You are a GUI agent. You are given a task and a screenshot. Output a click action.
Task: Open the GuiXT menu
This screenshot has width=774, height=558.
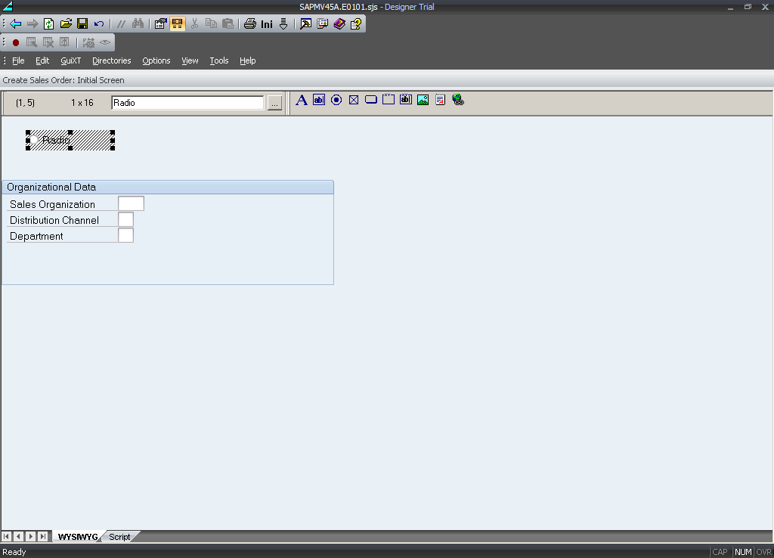point(71,60)
